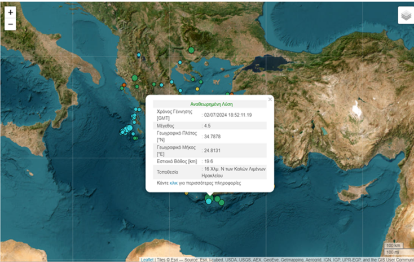
Task: Click the origin time 02/07/2024 18:52:11.19
Action: click(x=228, y=115)
